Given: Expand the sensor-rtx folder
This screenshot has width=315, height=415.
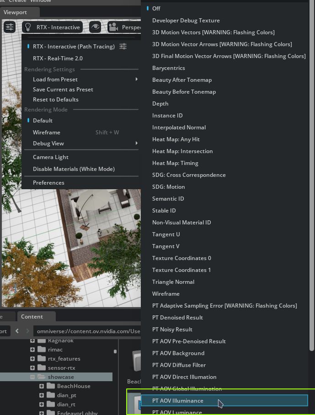Looking at the screenshot, I should coord(32,368).
